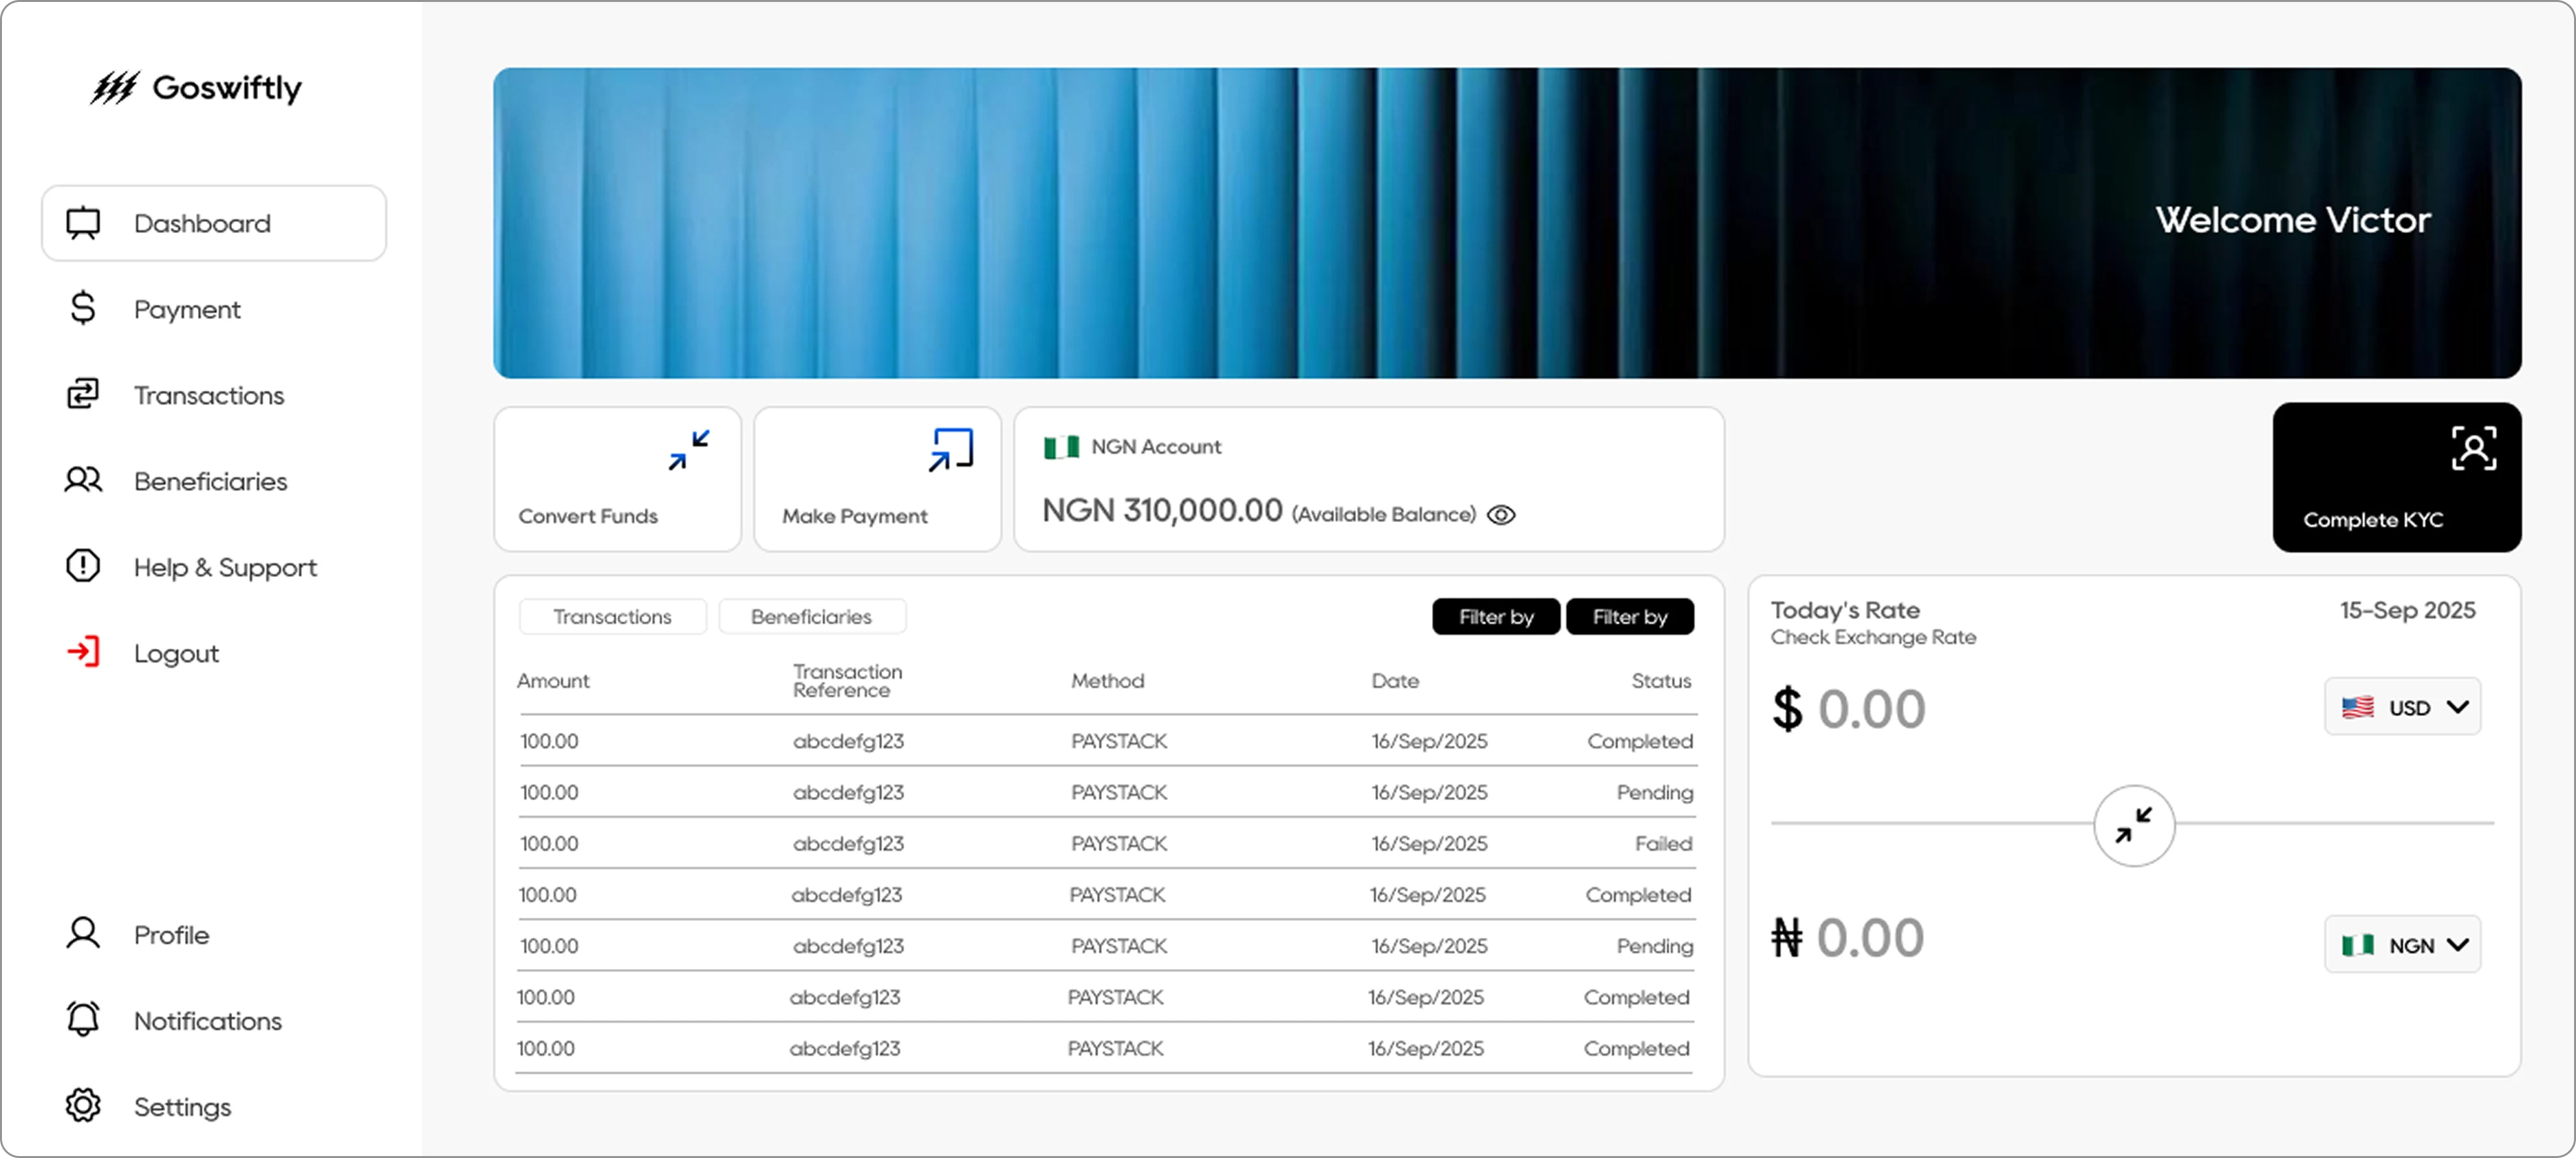
Task: Open Beneficiaries using the people icon
Action: (x=83, y=480)
